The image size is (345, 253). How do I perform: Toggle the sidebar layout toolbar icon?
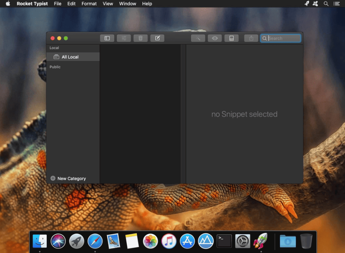107,38
